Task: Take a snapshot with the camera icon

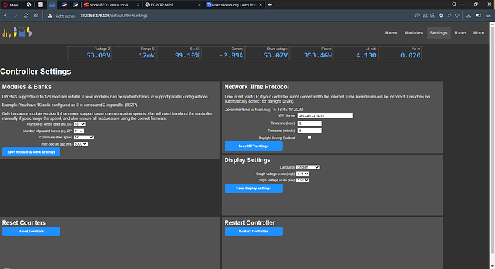Action: click(433, 16)
